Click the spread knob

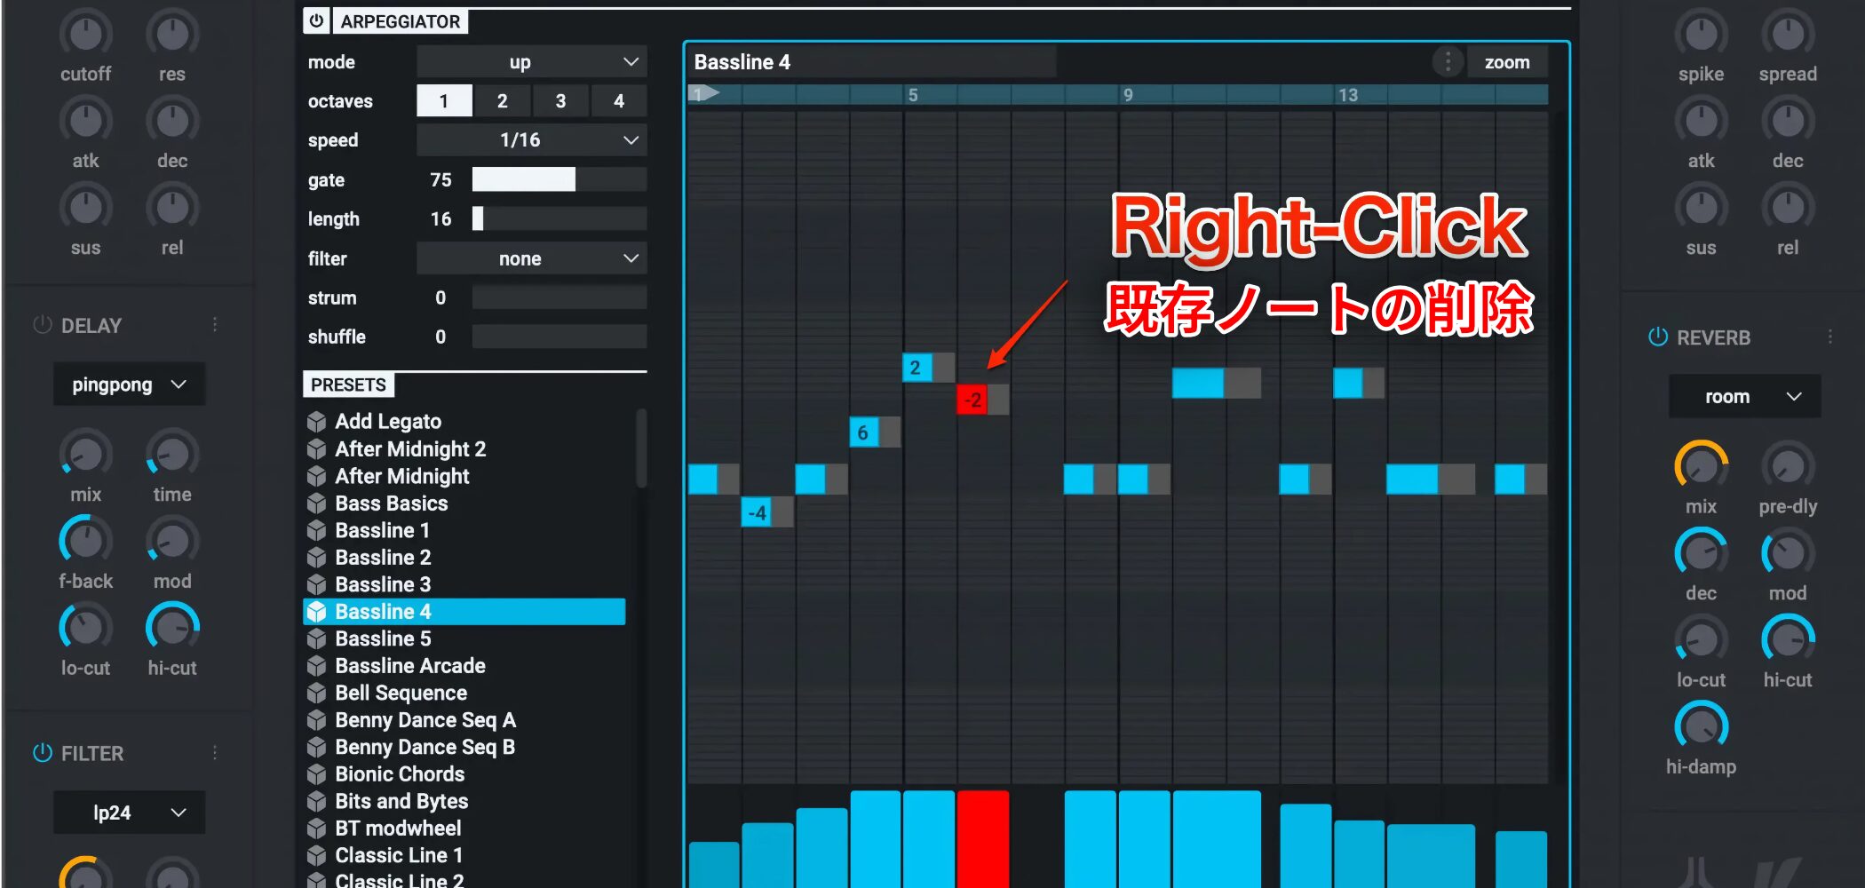coord(1788,34)
